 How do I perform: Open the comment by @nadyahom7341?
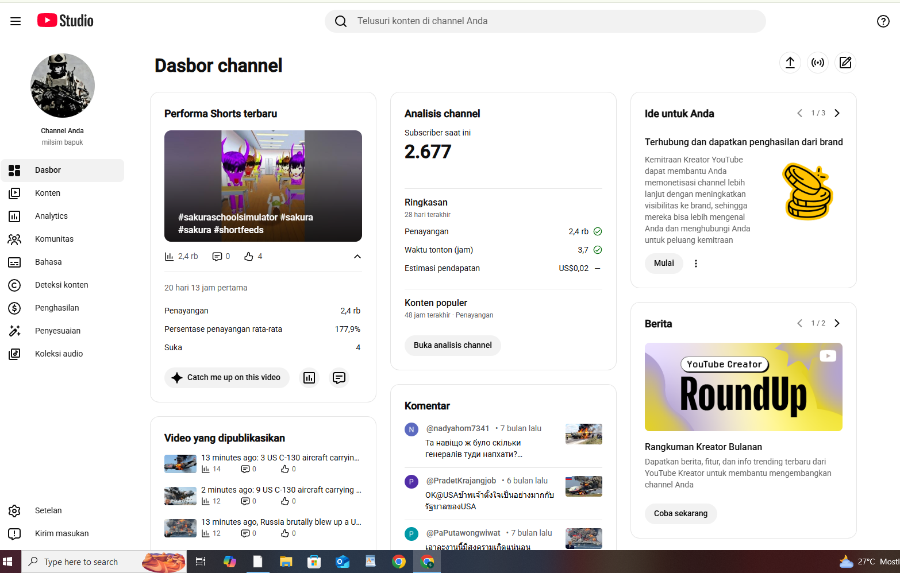pyautogui.click(x=503, y=442)
